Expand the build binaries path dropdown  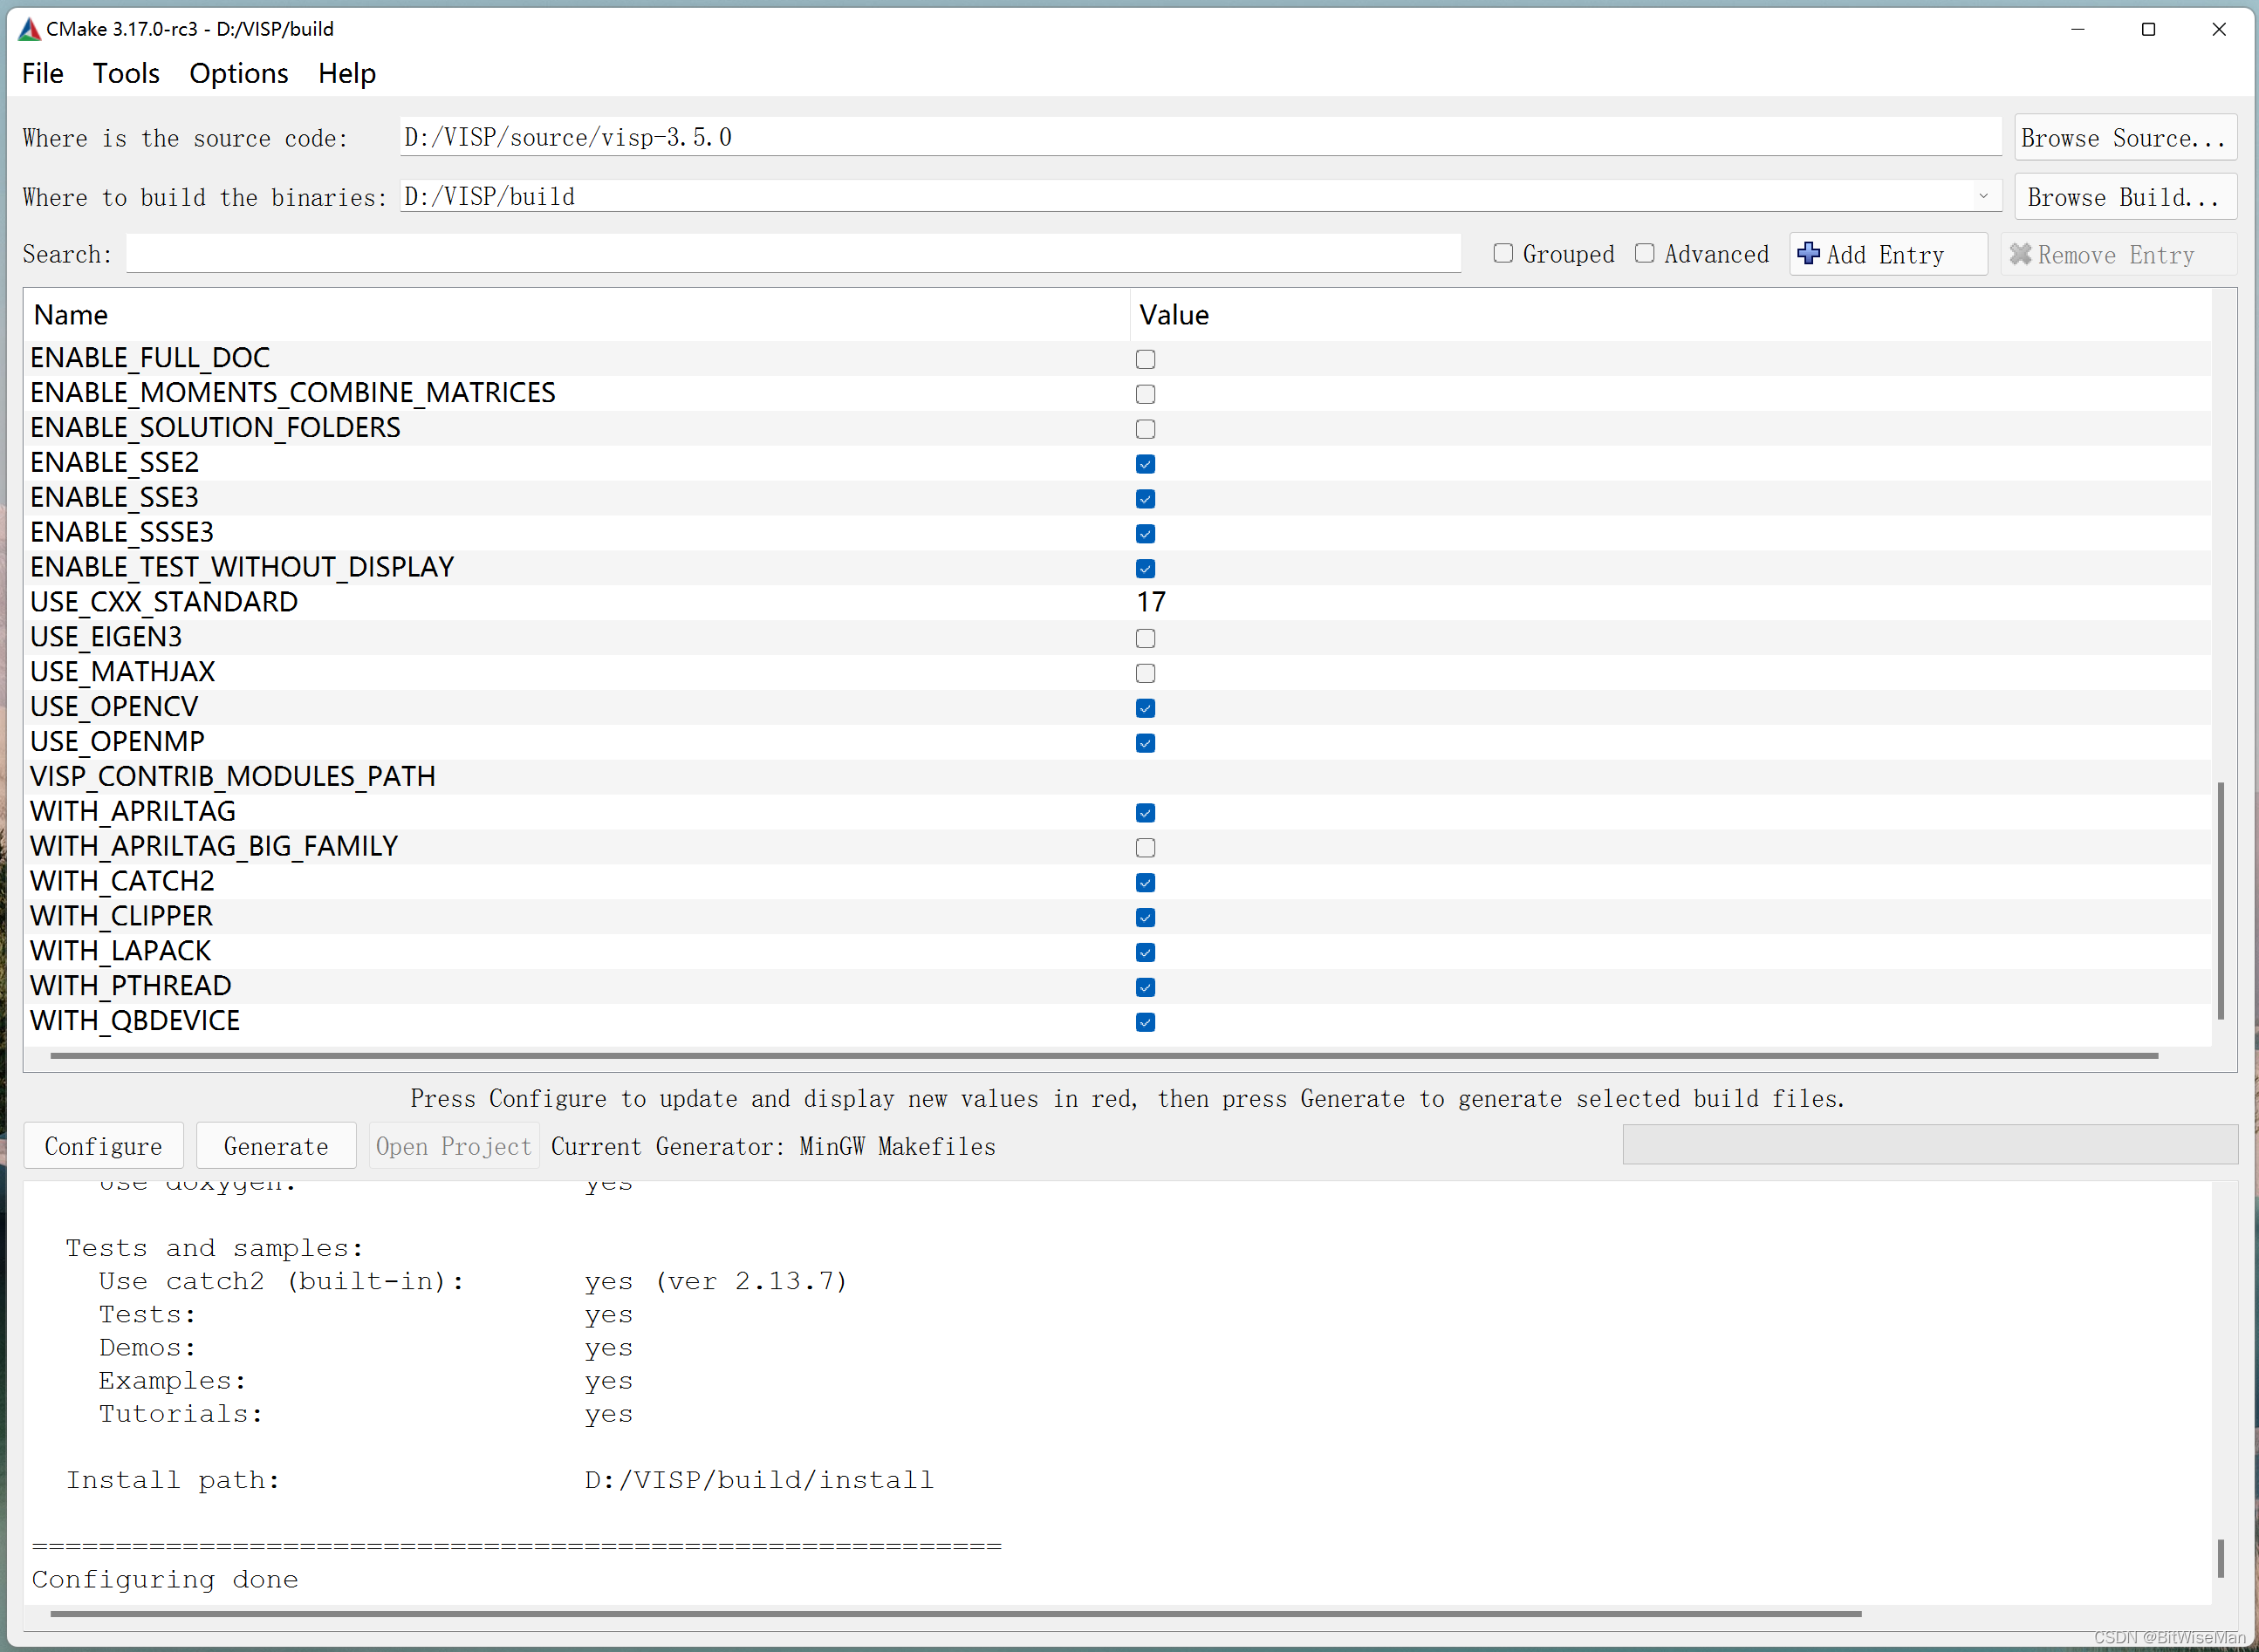(1983, 196)
